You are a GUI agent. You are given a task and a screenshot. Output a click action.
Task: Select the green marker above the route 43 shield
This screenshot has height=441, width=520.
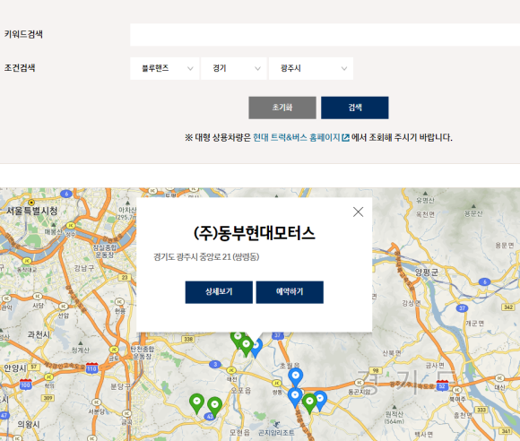click(214, 407)
